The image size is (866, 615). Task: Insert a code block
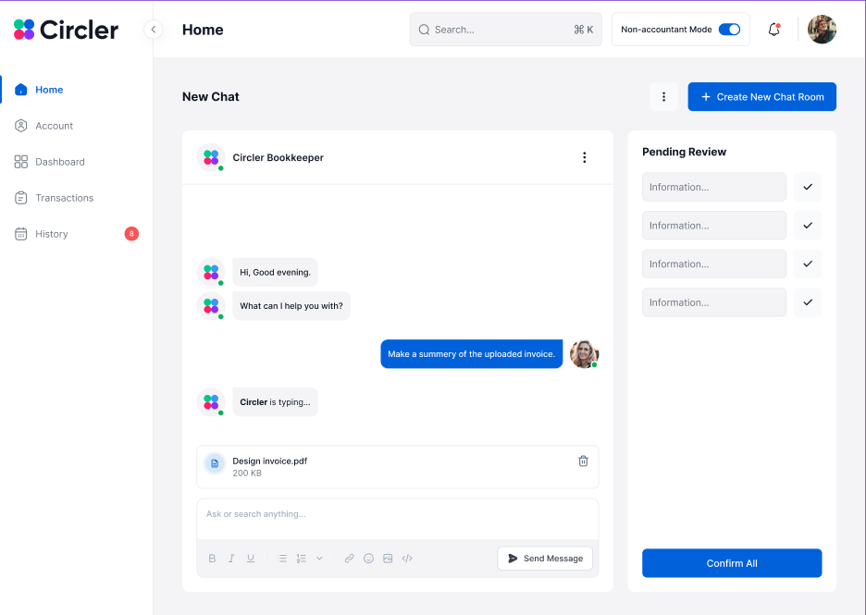click(407, 558)
